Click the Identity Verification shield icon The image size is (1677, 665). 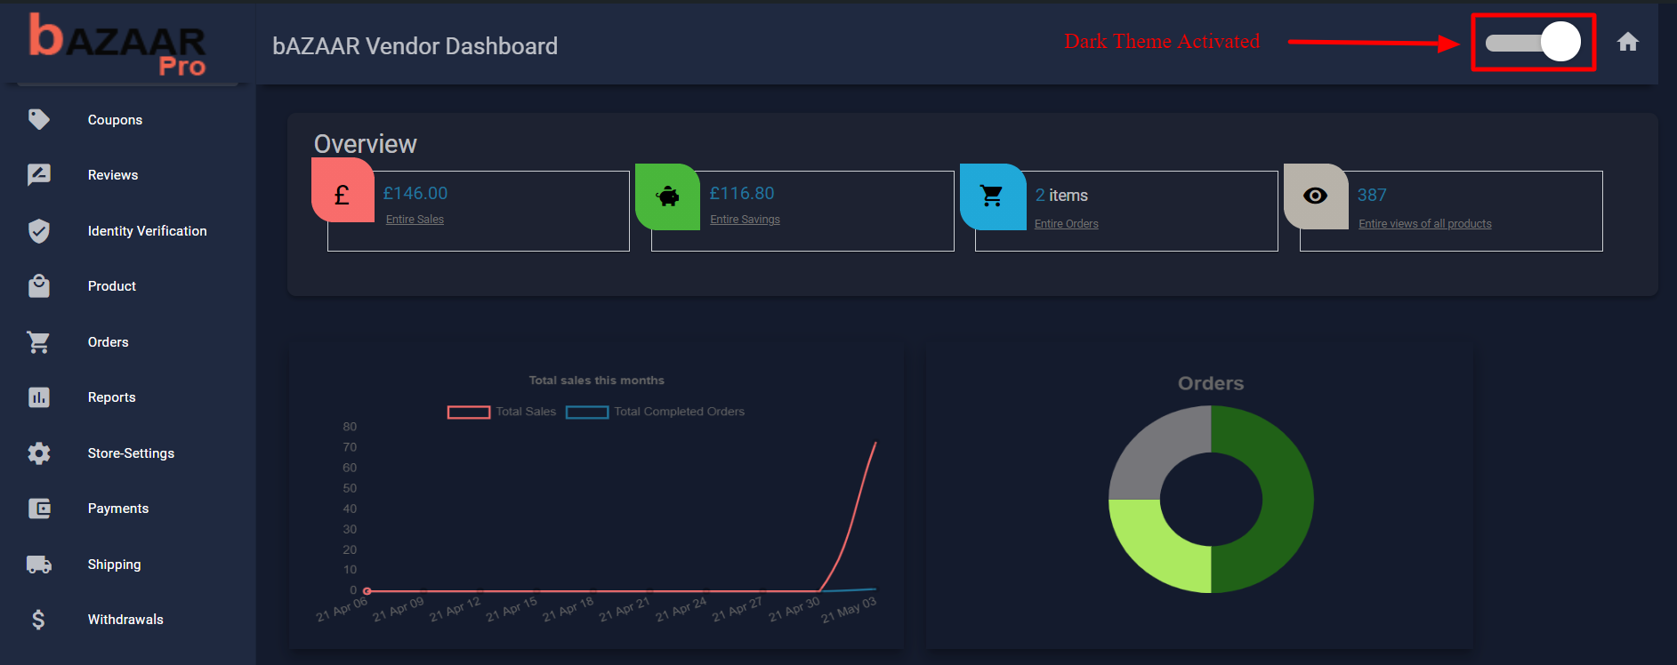[39, 231]
